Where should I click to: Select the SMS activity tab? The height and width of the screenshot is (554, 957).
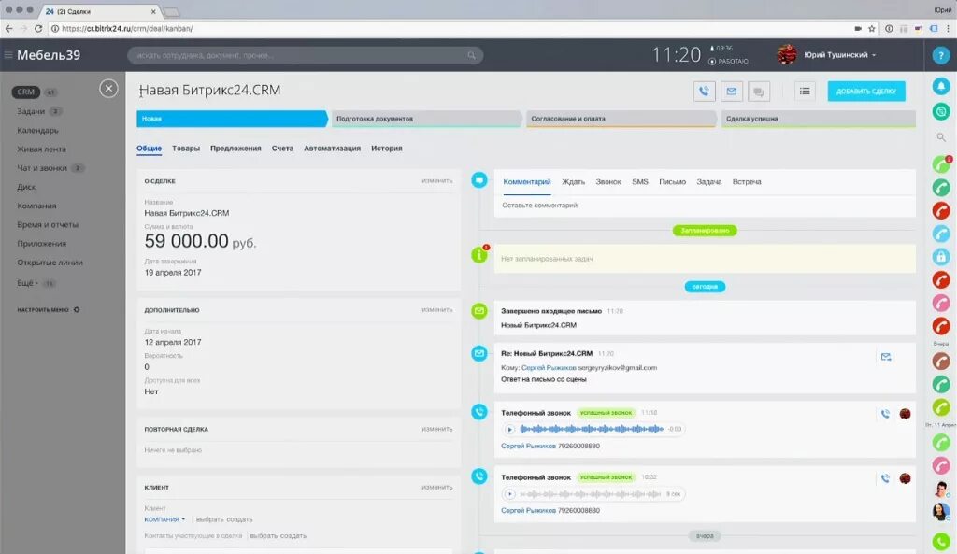(639, 182)
